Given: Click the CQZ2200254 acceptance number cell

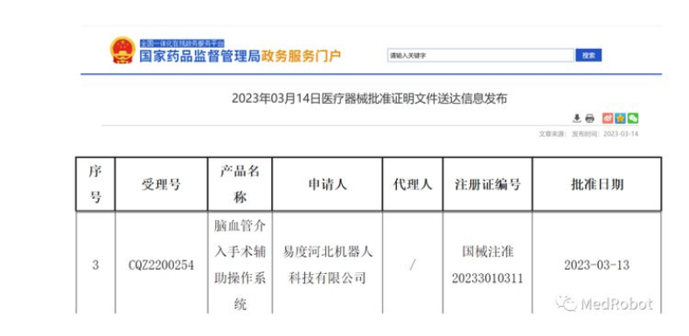Looking at the screenshot, I should click(161, 265).
